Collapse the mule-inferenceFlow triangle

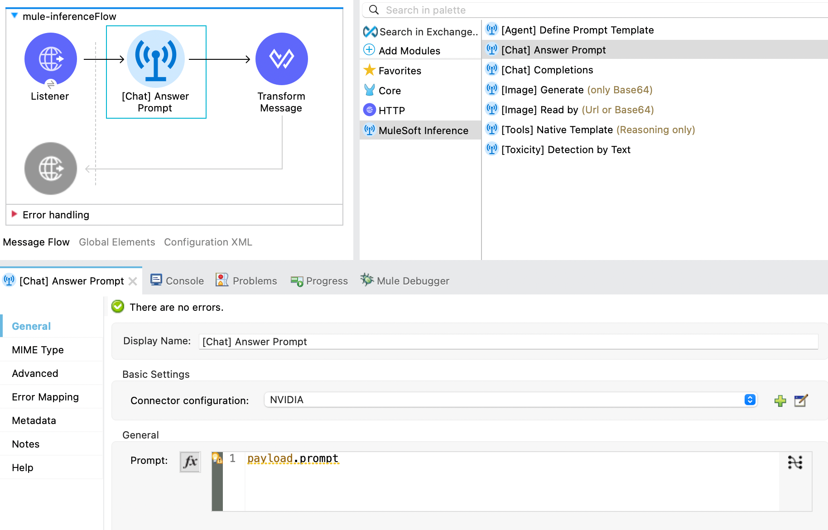click(x=14, y=16)
